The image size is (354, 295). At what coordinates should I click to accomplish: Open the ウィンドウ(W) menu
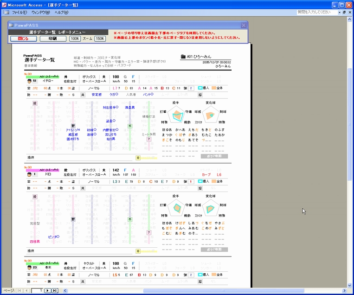[x=41, y=13]
